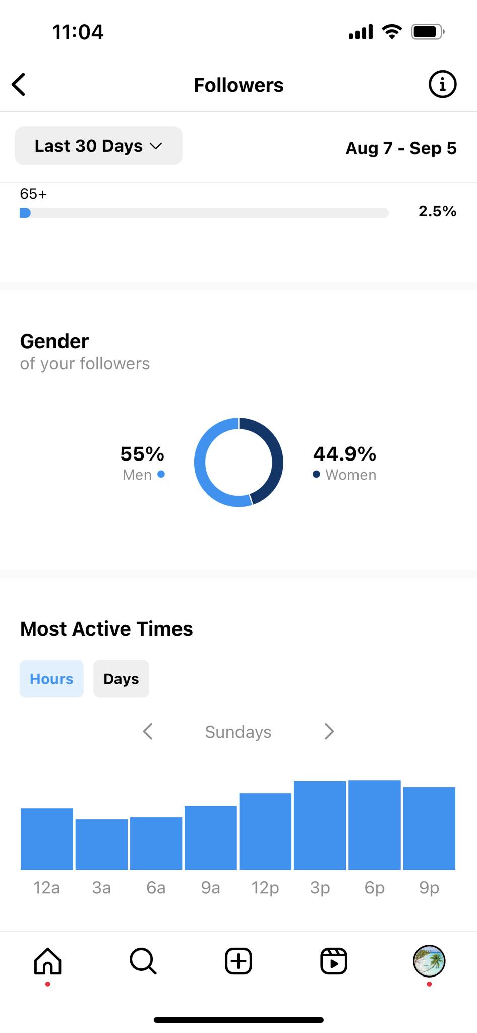The height and width of the screenshot is (1033, 477).
Task: Tap the 65+ age percentage bar
Action: 204,213
